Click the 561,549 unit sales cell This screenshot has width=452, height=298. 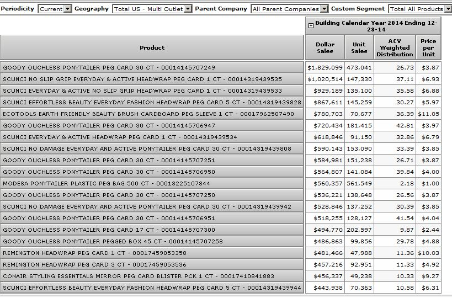pos(359,183)
